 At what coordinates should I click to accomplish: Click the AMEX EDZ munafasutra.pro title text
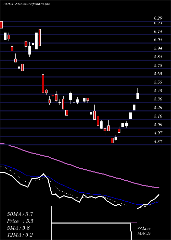(27, 4)
